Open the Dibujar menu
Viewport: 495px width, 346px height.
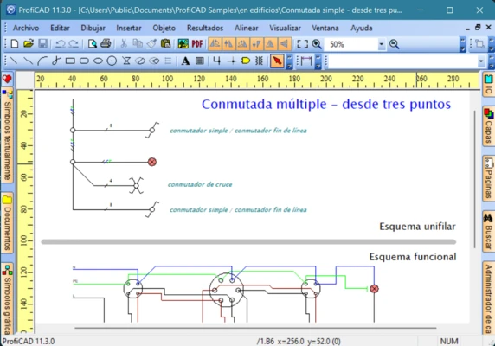pyautogui.click(x=93, y=28)
